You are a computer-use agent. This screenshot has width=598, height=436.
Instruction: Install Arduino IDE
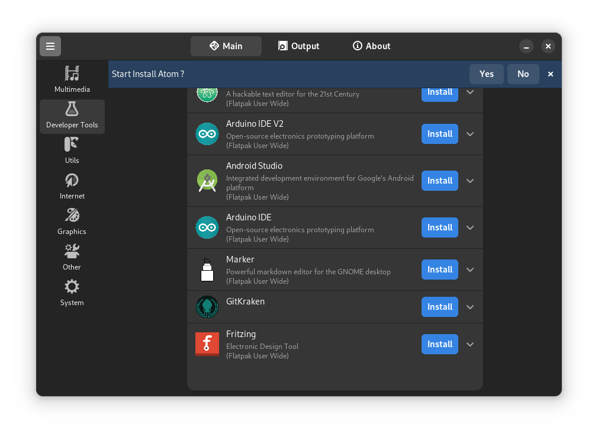click(x=440, y=227)
